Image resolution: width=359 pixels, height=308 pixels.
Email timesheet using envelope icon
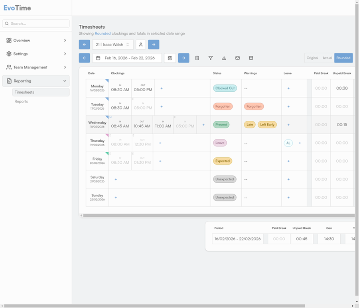pos(237,58)
